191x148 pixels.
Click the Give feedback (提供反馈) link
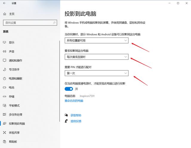76,121
